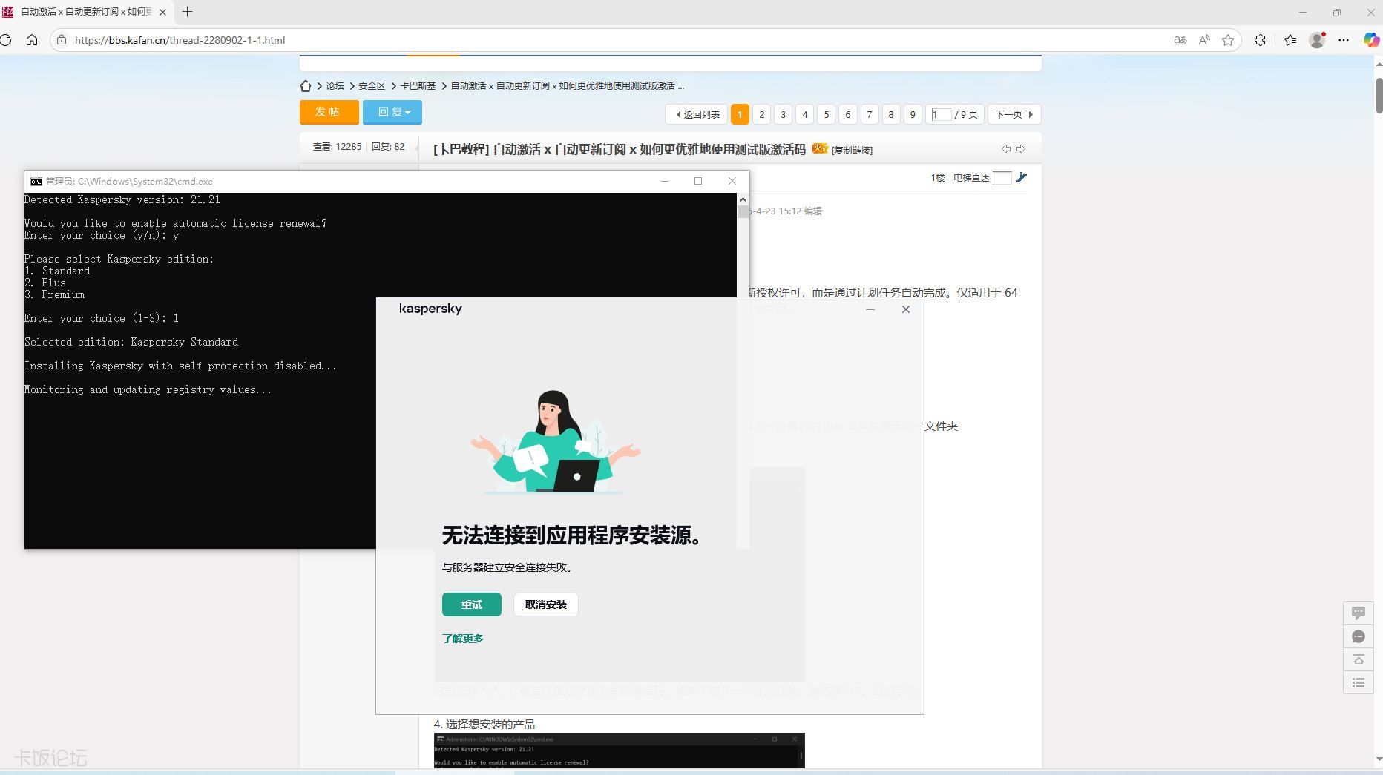Click the forum home icon in breadcrumb
Image resolution: width=1383 pixels, height=775 pixels.
click(306, 86)
